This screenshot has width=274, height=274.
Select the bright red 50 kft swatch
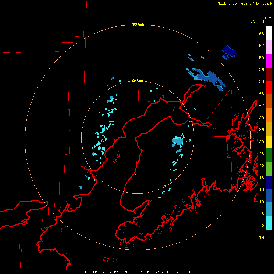coord(269,88)
